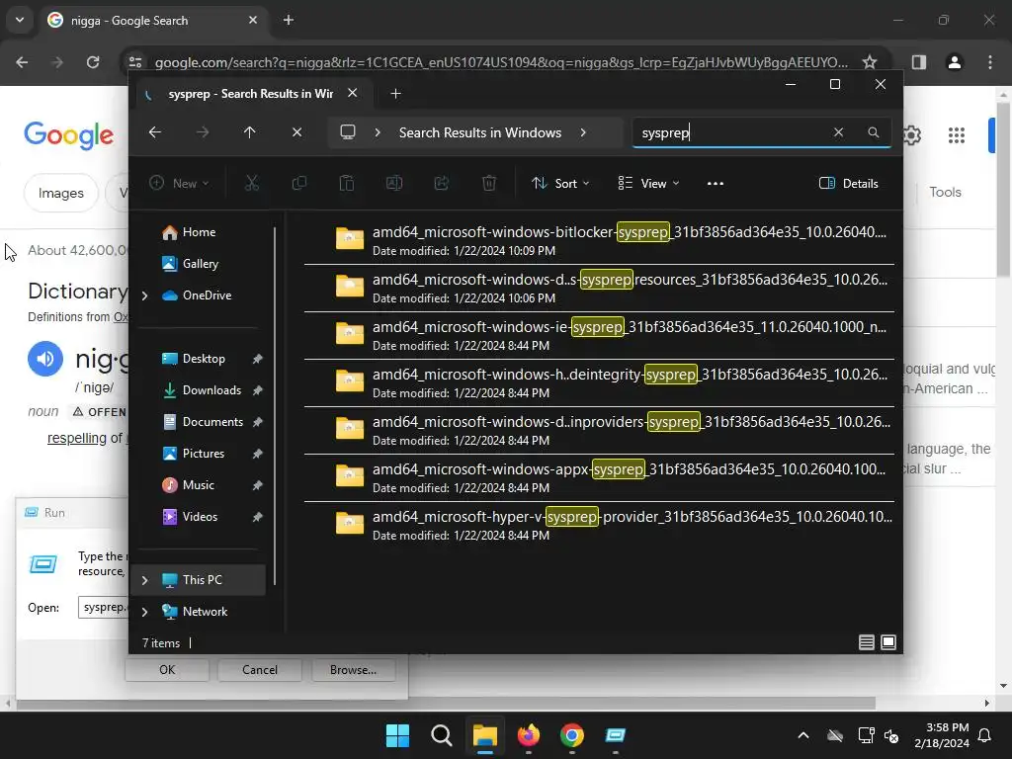Expand the chevron after the PC icon
Screen dimensions: 1012x759
pyautogui.click(x=378, y=132)
